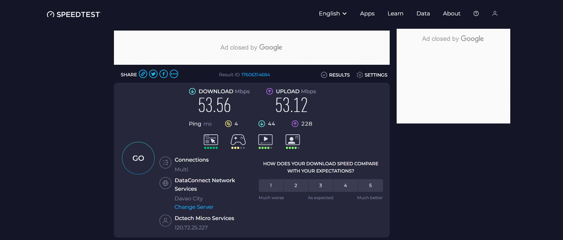
Task: Open SETTINGS
Action: (372, 75)
